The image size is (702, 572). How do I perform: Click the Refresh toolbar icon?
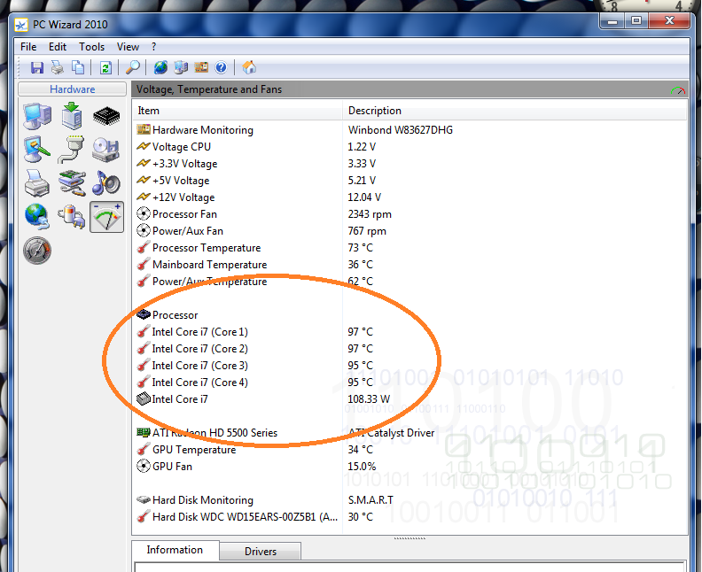[105, 67]
